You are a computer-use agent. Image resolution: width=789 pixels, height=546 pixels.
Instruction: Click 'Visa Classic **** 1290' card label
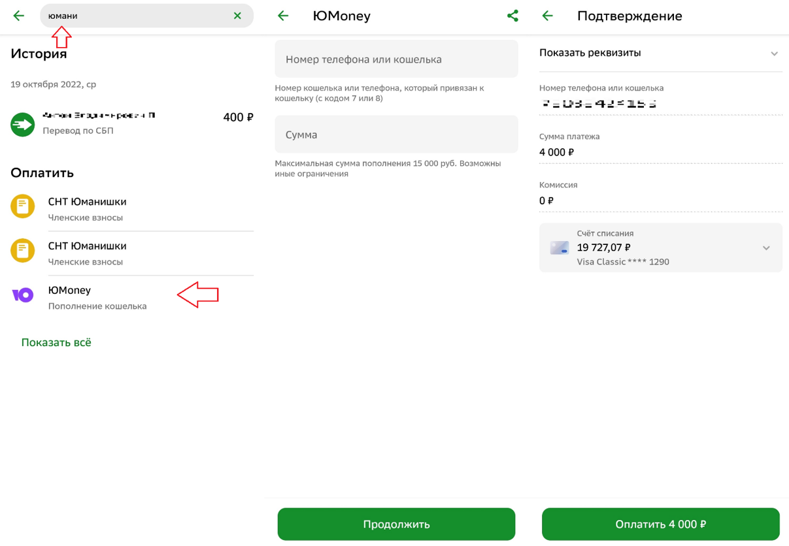tap(623, 262)
